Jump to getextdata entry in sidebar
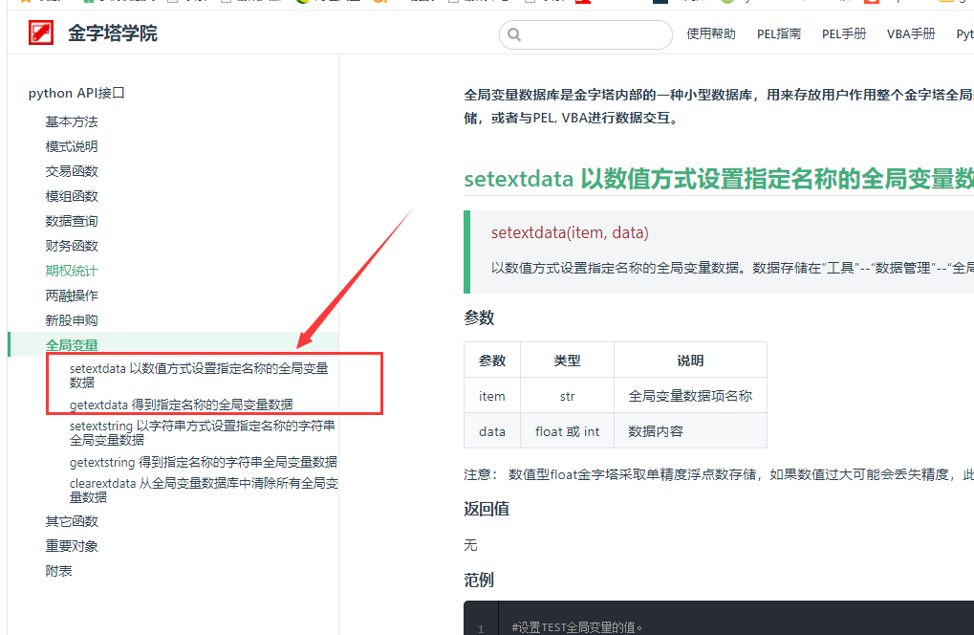Image resolution: width=974 pixels, height=635 pixels. point(181,405)
